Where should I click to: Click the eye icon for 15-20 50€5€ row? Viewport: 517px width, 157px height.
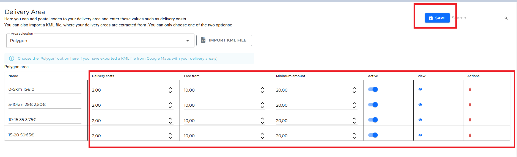click(x=420, y=135)
